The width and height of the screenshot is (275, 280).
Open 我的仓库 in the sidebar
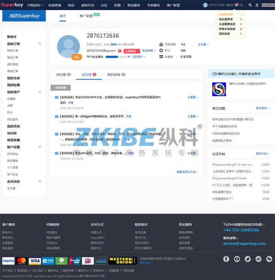pos(13,78)
